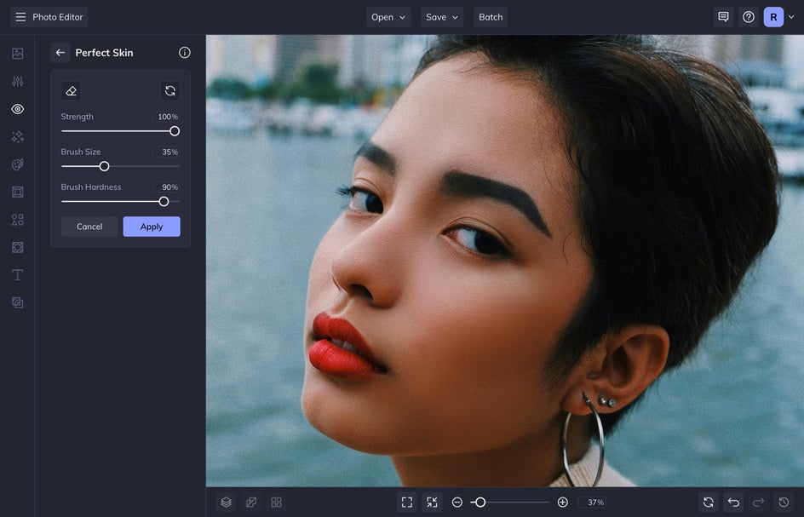Select the eraser brush mode
Image resolution: width=804 pixels, height=517 pixels.
(x=72, y=91)
